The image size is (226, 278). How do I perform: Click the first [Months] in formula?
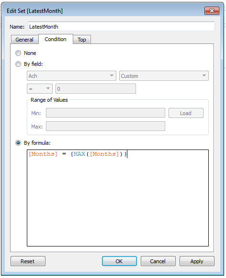[43, 154]
